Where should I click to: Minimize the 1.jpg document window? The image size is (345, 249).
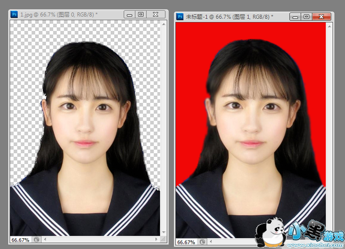tap(129, 15)
